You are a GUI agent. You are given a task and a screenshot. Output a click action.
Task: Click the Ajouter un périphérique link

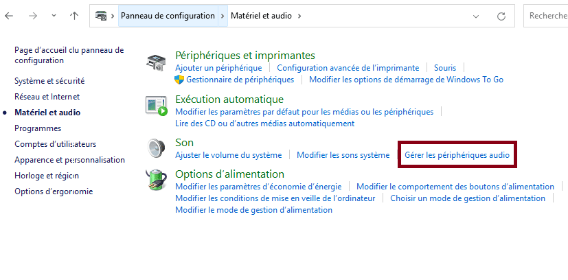(x=218, y=68)
